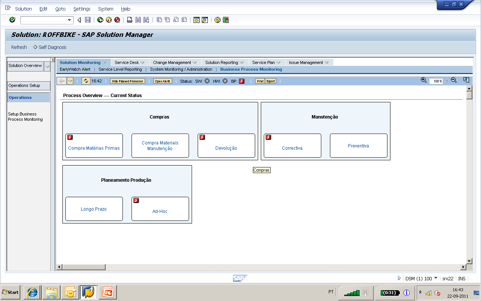Screen dimensions: 481x301
Task: Expand the Solution Monitoring tab dropdown
Action: (x=104, y=63)
